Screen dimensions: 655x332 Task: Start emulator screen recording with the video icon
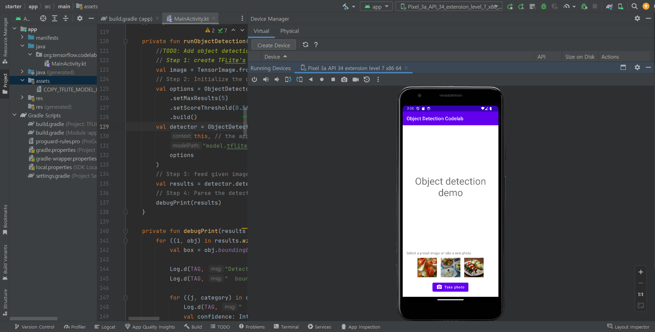[x=356, y=80]
